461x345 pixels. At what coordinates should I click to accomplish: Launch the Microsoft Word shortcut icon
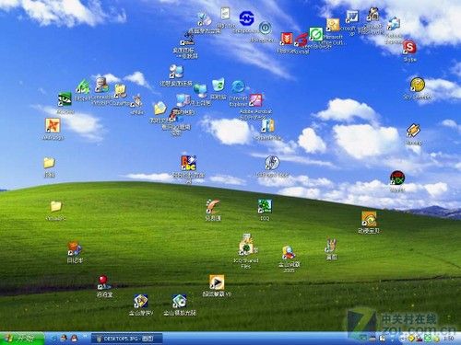click(352, 17)
